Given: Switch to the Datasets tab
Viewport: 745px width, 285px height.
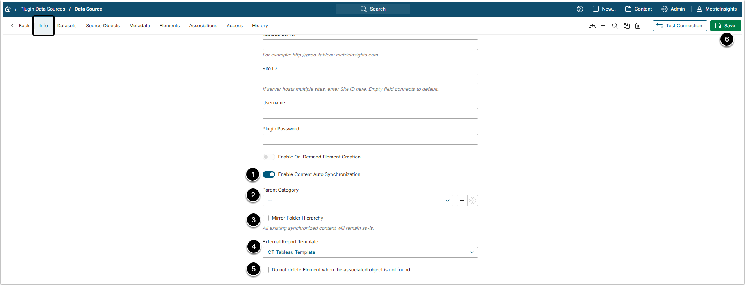Looking at the screenshot, I should (x=67, y=26).
